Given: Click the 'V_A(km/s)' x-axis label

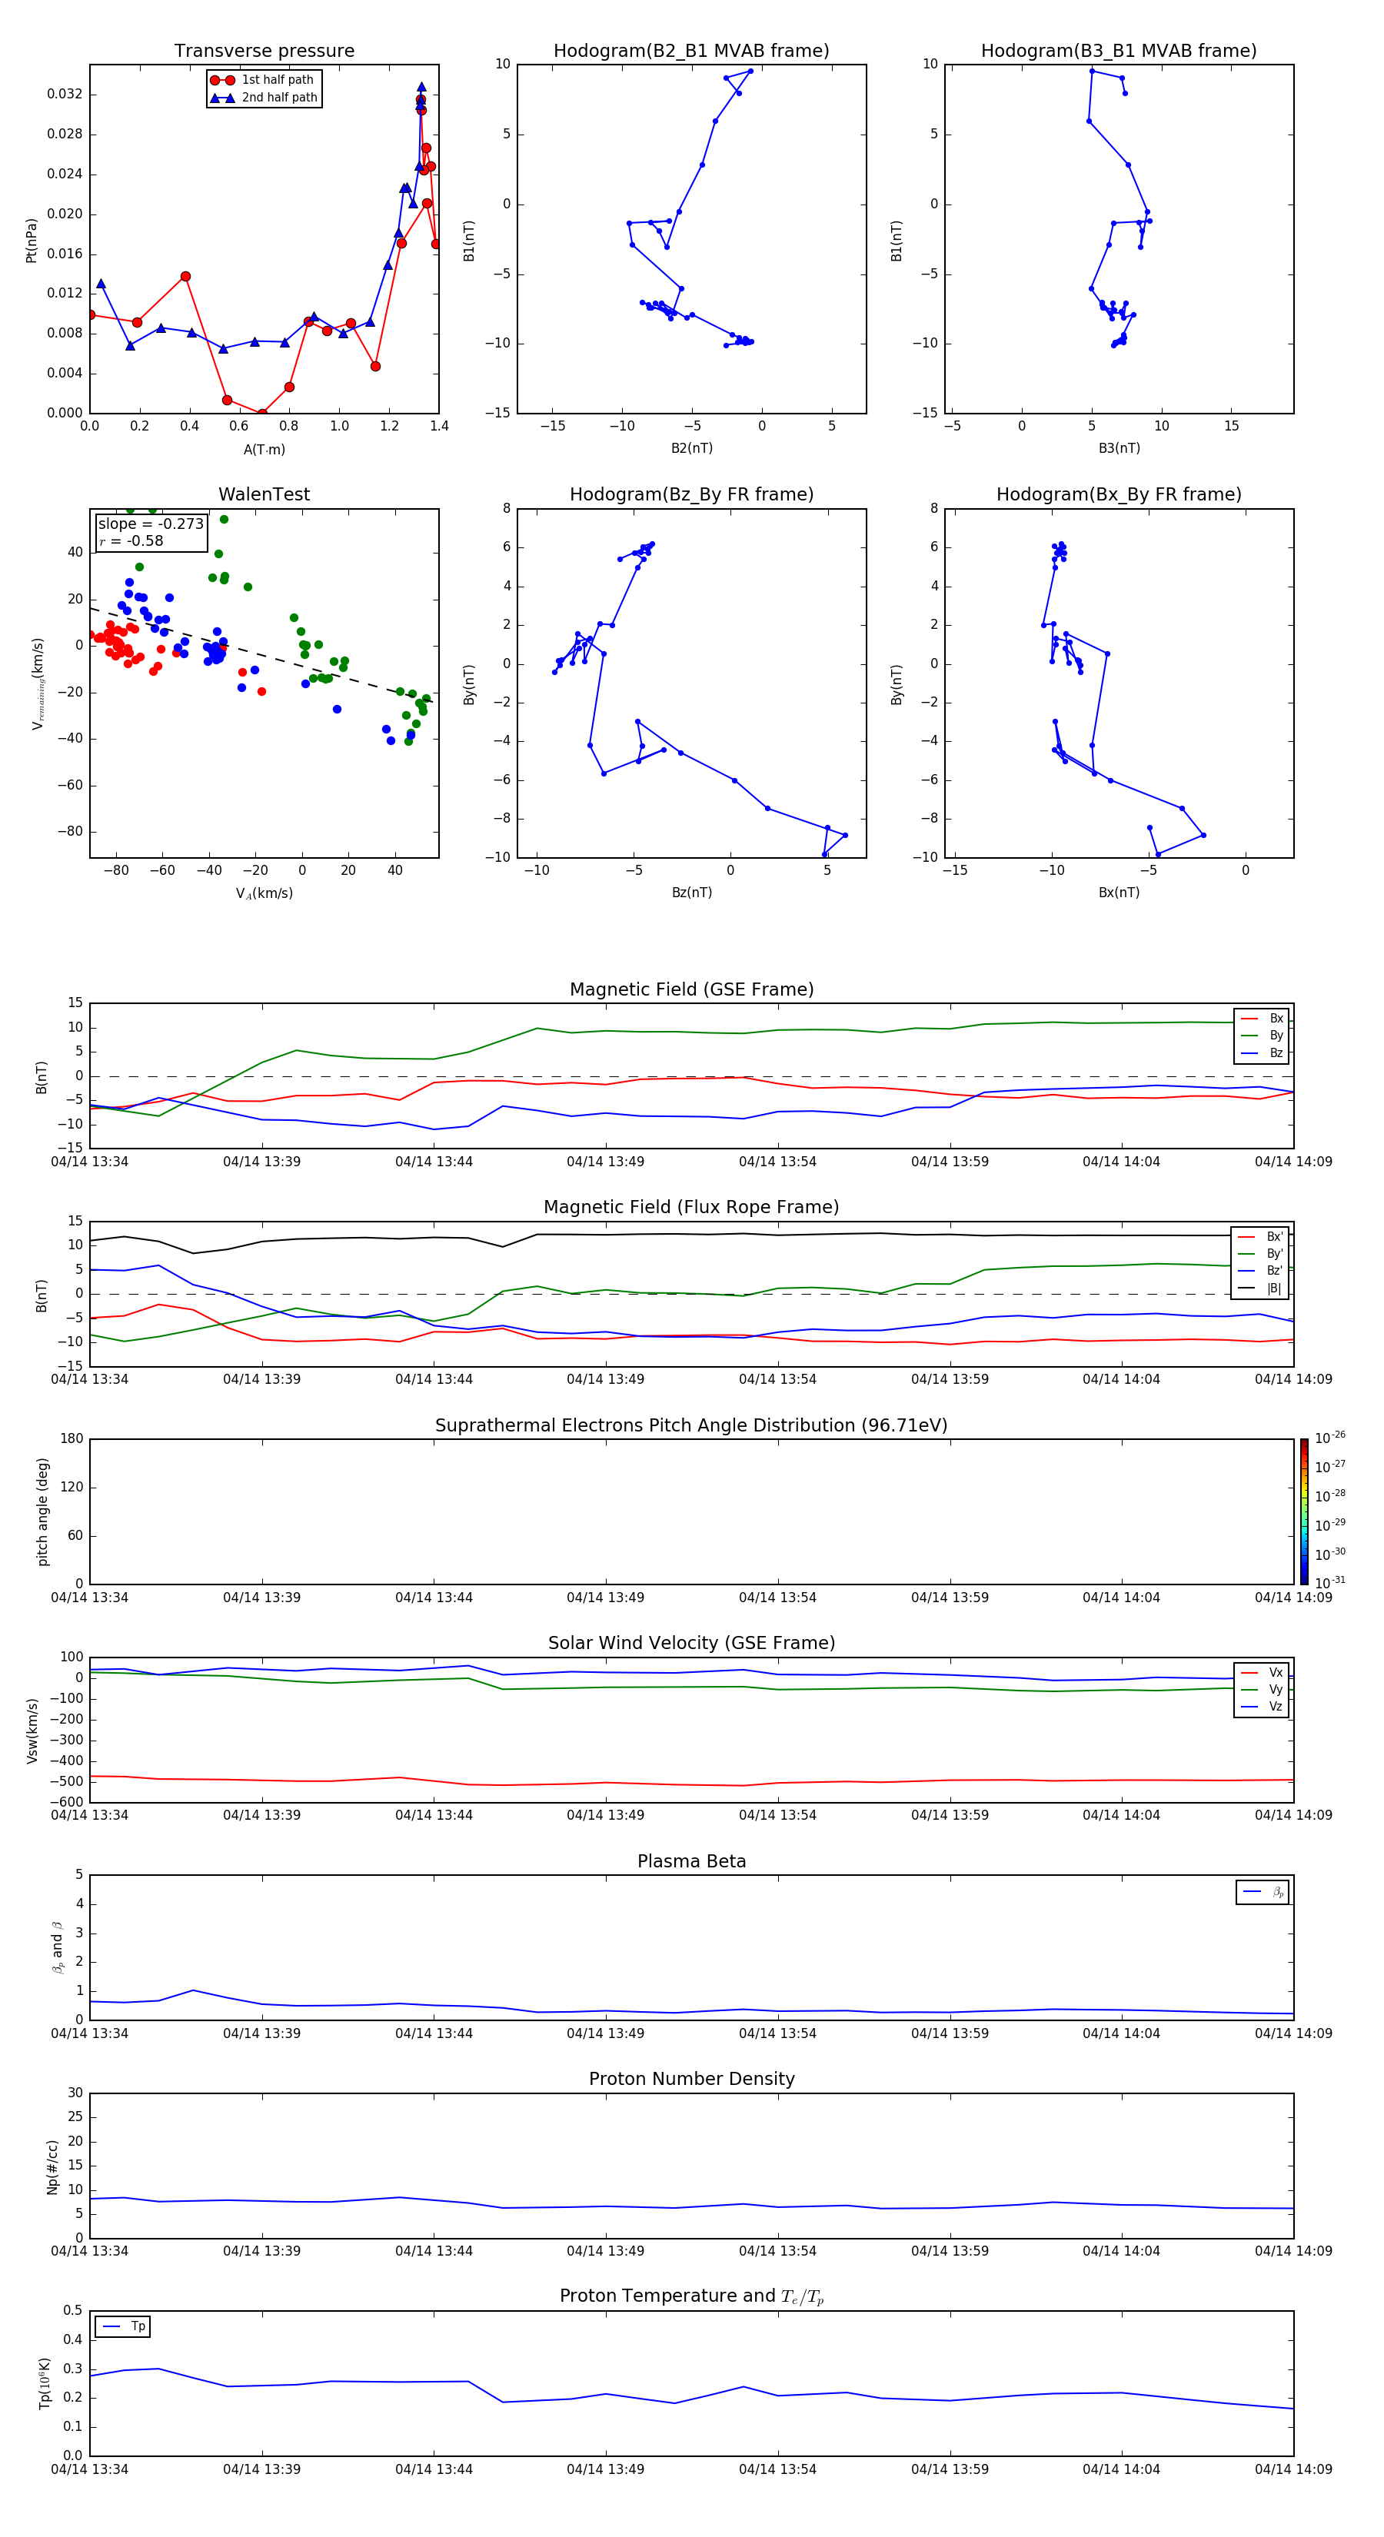Looking at the screenshot, I should [264, 893].
